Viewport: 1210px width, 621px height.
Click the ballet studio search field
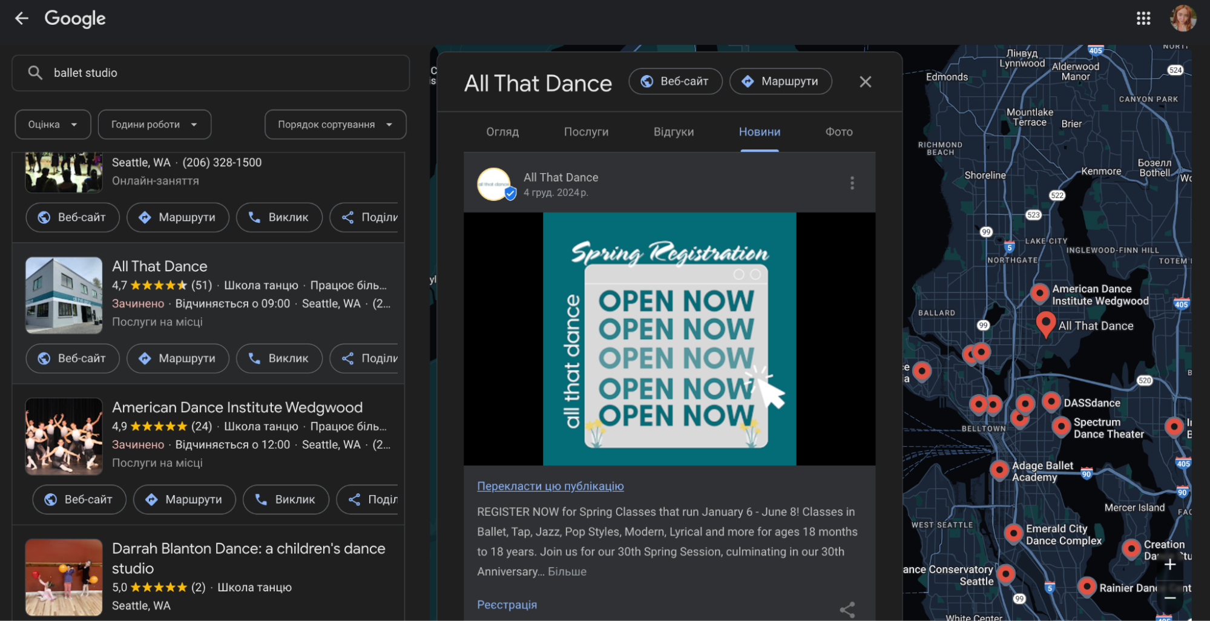pyautogui.click(x=211, y=73)
